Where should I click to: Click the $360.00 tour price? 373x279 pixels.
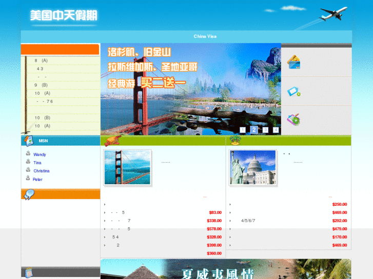214,253
